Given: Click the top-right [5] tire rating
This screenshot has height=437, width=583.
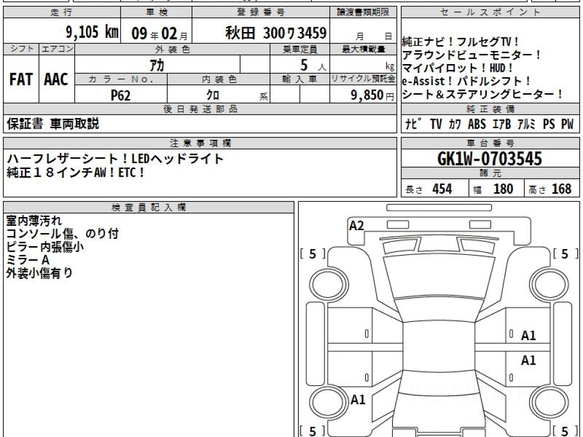Looking at the screenshot, I should pos(565,253).
